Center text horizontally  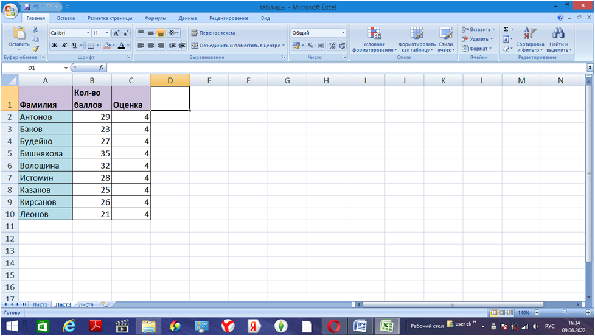(x=151, y=46)
